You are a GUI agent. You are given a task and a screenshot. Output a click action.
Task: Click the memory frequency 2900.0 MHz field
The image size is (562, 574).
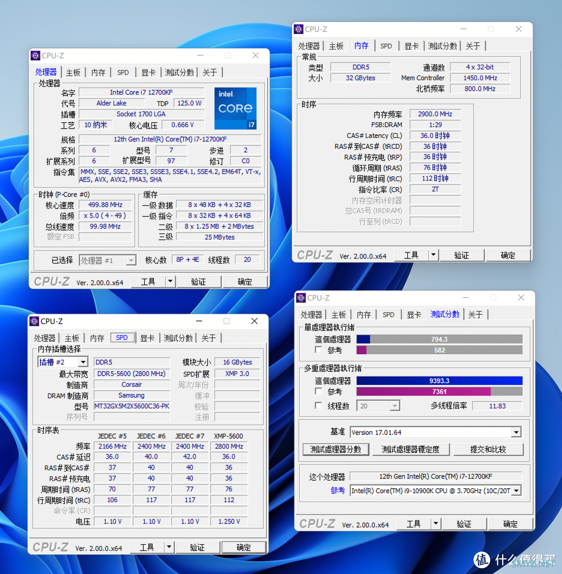(435, 114)
